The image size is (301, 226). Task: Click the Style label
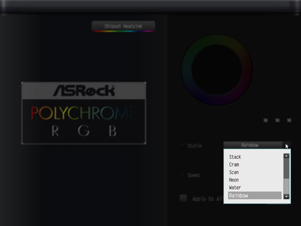point(194,146)
